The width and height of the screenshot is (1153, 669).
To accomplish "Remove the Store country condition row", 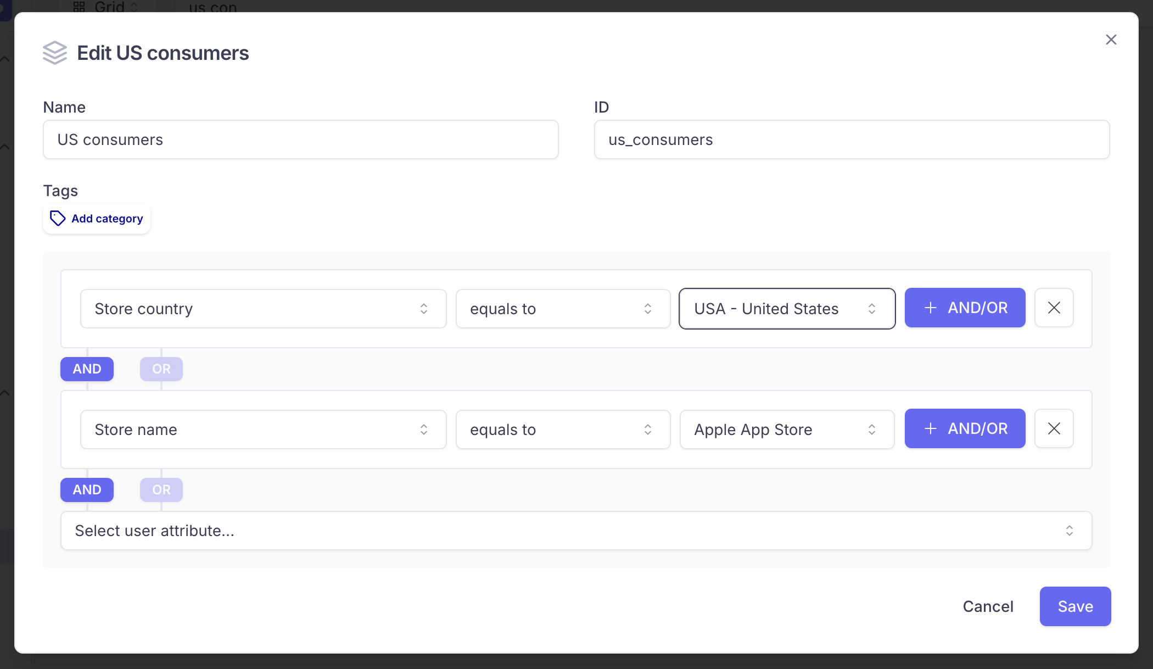I will [1054, 308].
